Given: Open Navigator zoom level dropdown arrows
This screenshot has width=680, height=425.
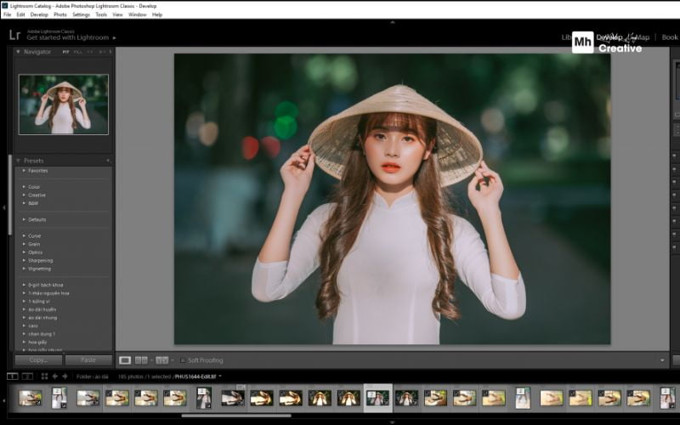Looking at the screenshot, I should [110, 52].
